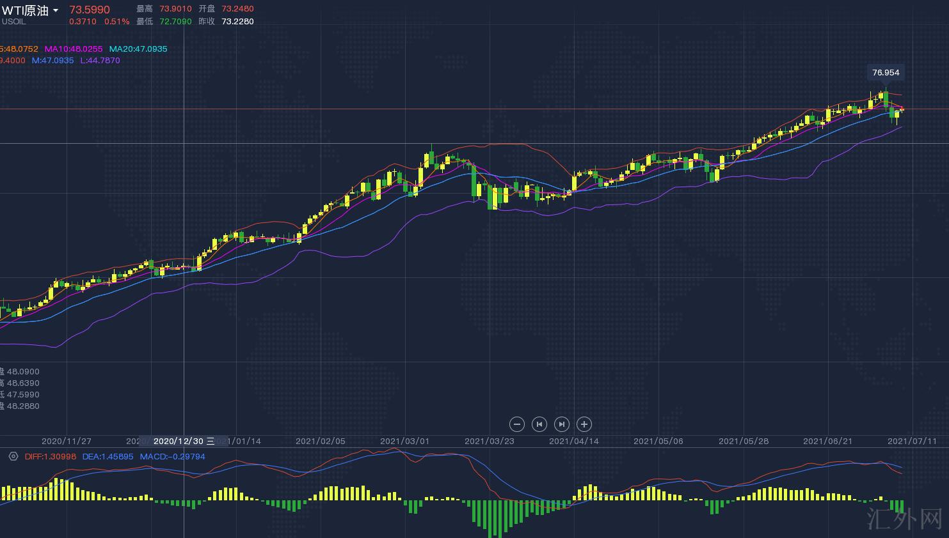Click the DIFF value in MACD panel

click(x=50, y=456)
